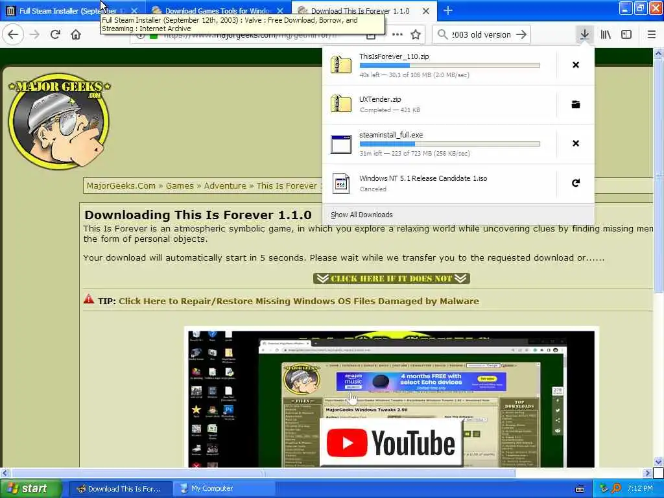Screen dimensions: 664x498
Task: Click the UXTender.zip file icon
Action: [x=341, y=104]
